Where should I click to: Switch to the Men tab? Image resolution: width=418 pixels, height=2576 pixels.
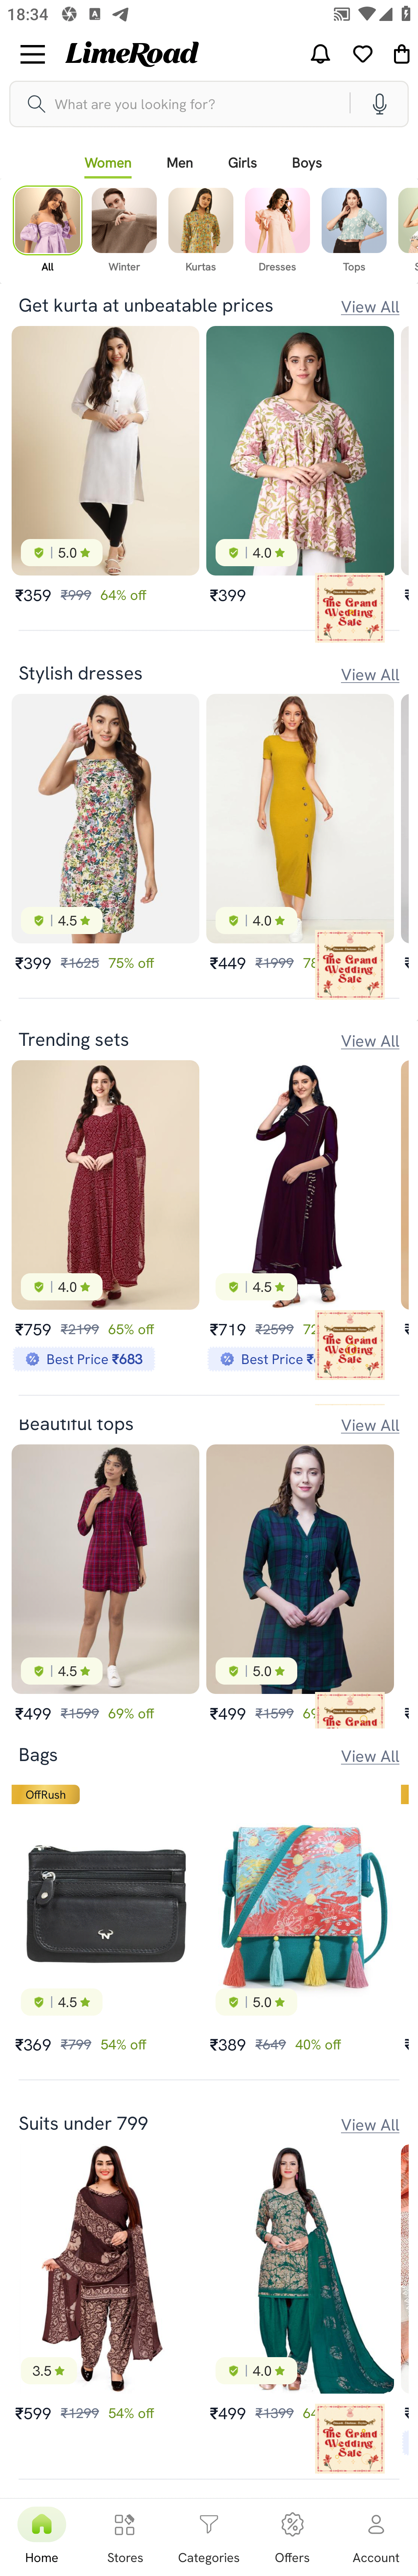[x=180, y=163]
